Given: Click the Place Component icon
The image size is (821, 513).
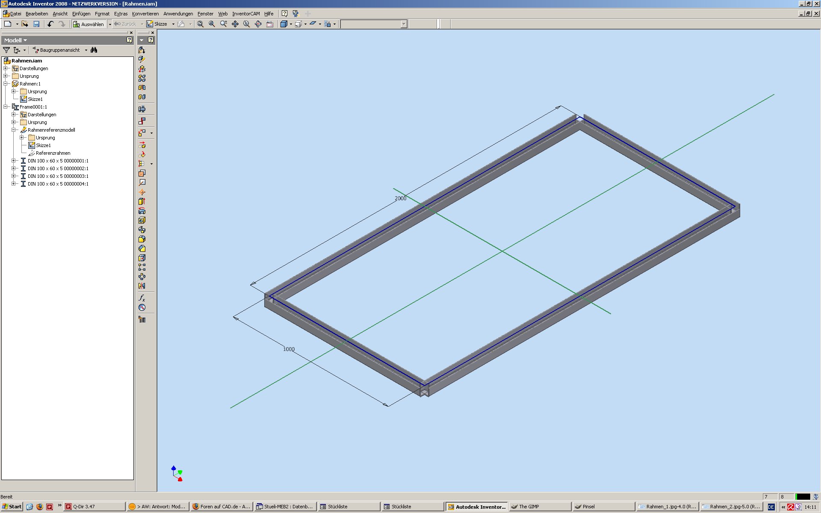Looking at the screenshot, I should 142,50.
